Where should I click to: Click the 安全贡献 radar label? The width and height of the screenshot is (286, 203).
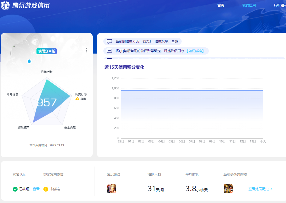click(x=70, y=127)
